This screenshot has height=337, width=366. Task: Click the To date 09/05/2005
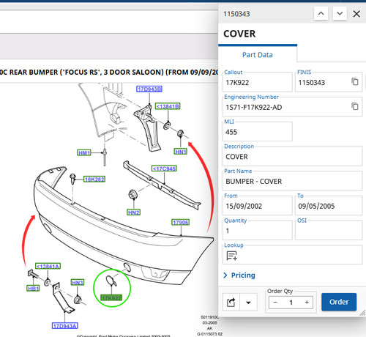(329, 206)
